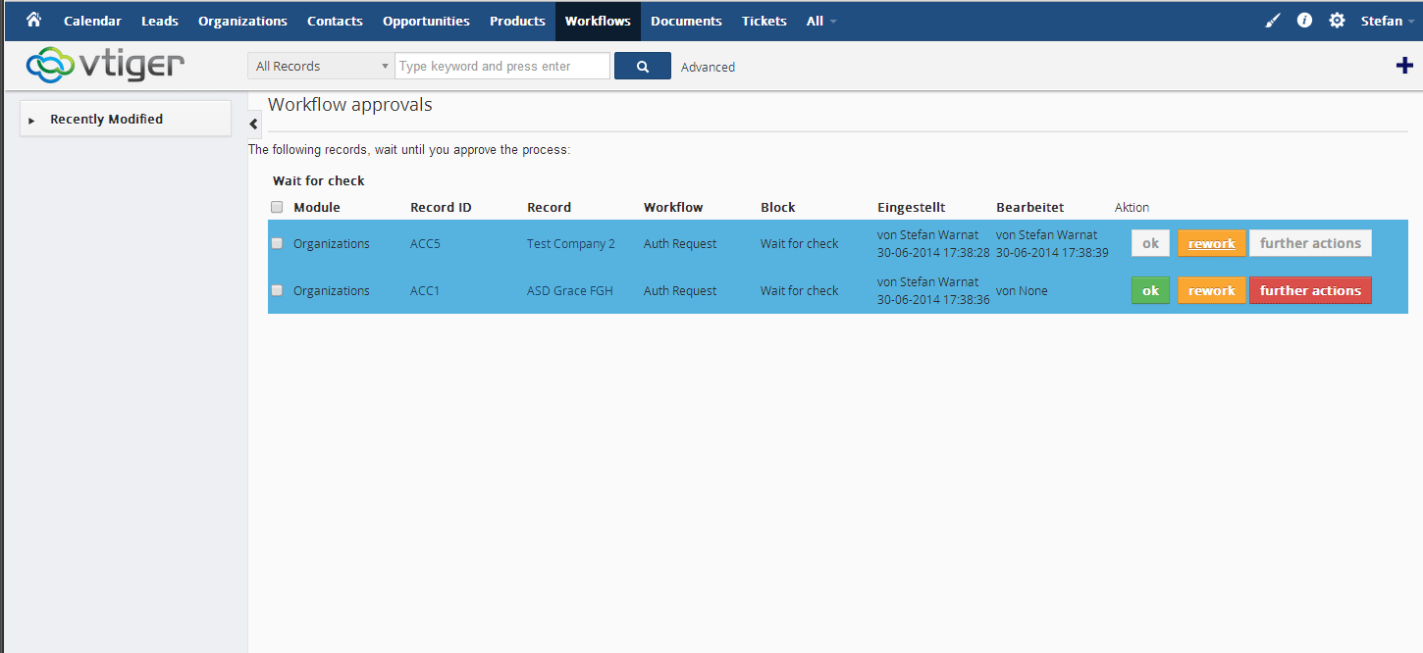Switch to the Tickets module
This screenshot has width=1423, height=653.
[764, 21]
